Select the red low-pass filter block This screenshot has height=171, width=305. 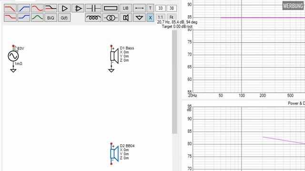[10, 9]
